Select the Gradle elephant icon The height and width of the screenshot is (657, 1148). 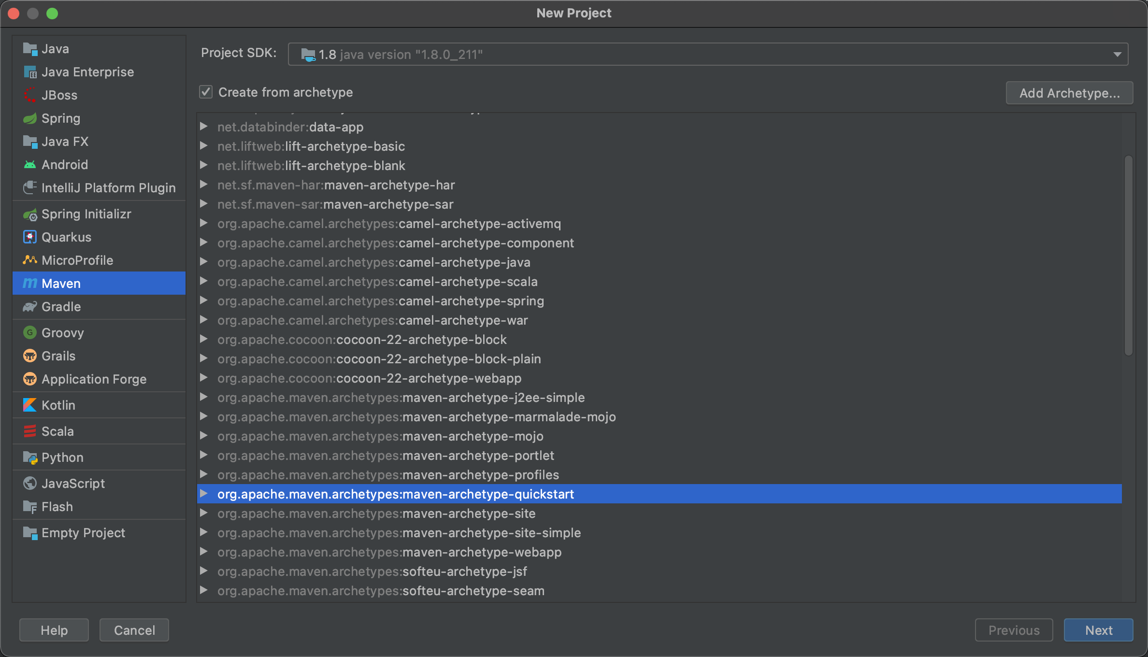[30, 307]
